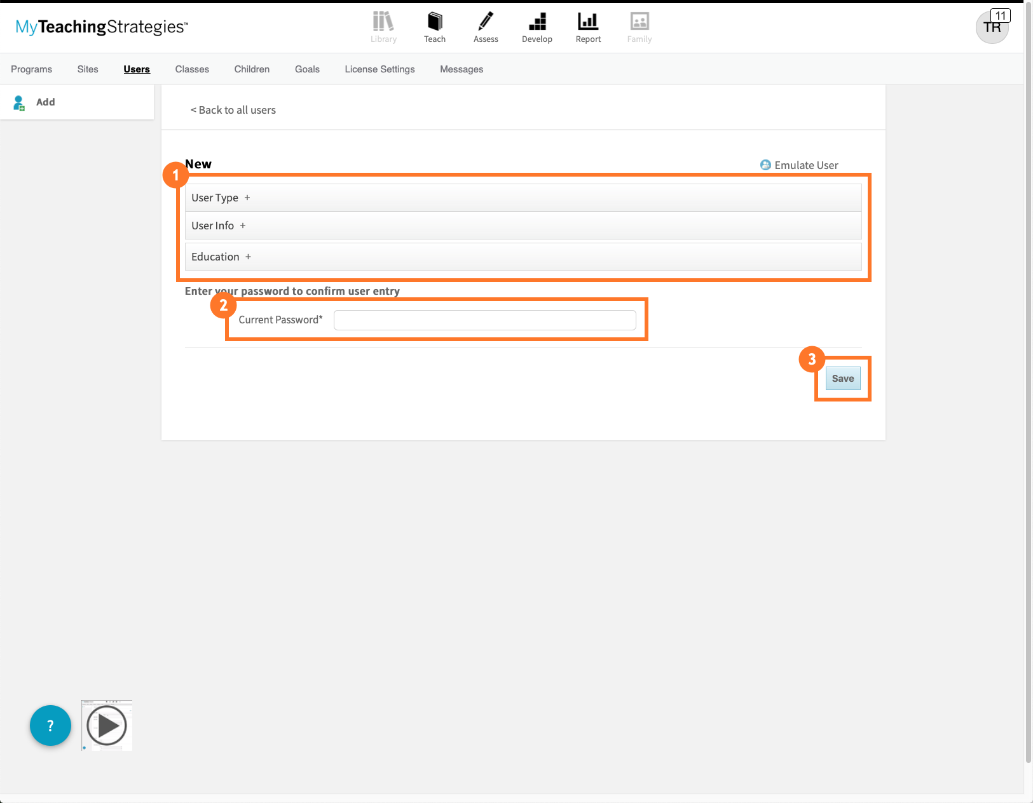Image resolution: width=1033 pixels, height=803 pixels.
Task: Go to the Messages tab
Action: tap(461, 69)
